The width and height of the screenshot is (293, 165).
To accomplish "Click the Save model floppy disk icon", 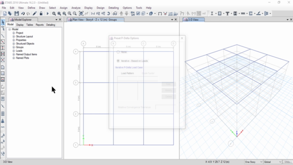I will [x=16, y=13].
